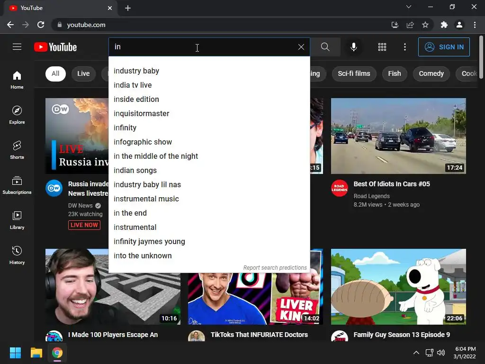Open the YouTube apps grid icon
The width and height of the screenshot is (485, 364).
point(382,47)
